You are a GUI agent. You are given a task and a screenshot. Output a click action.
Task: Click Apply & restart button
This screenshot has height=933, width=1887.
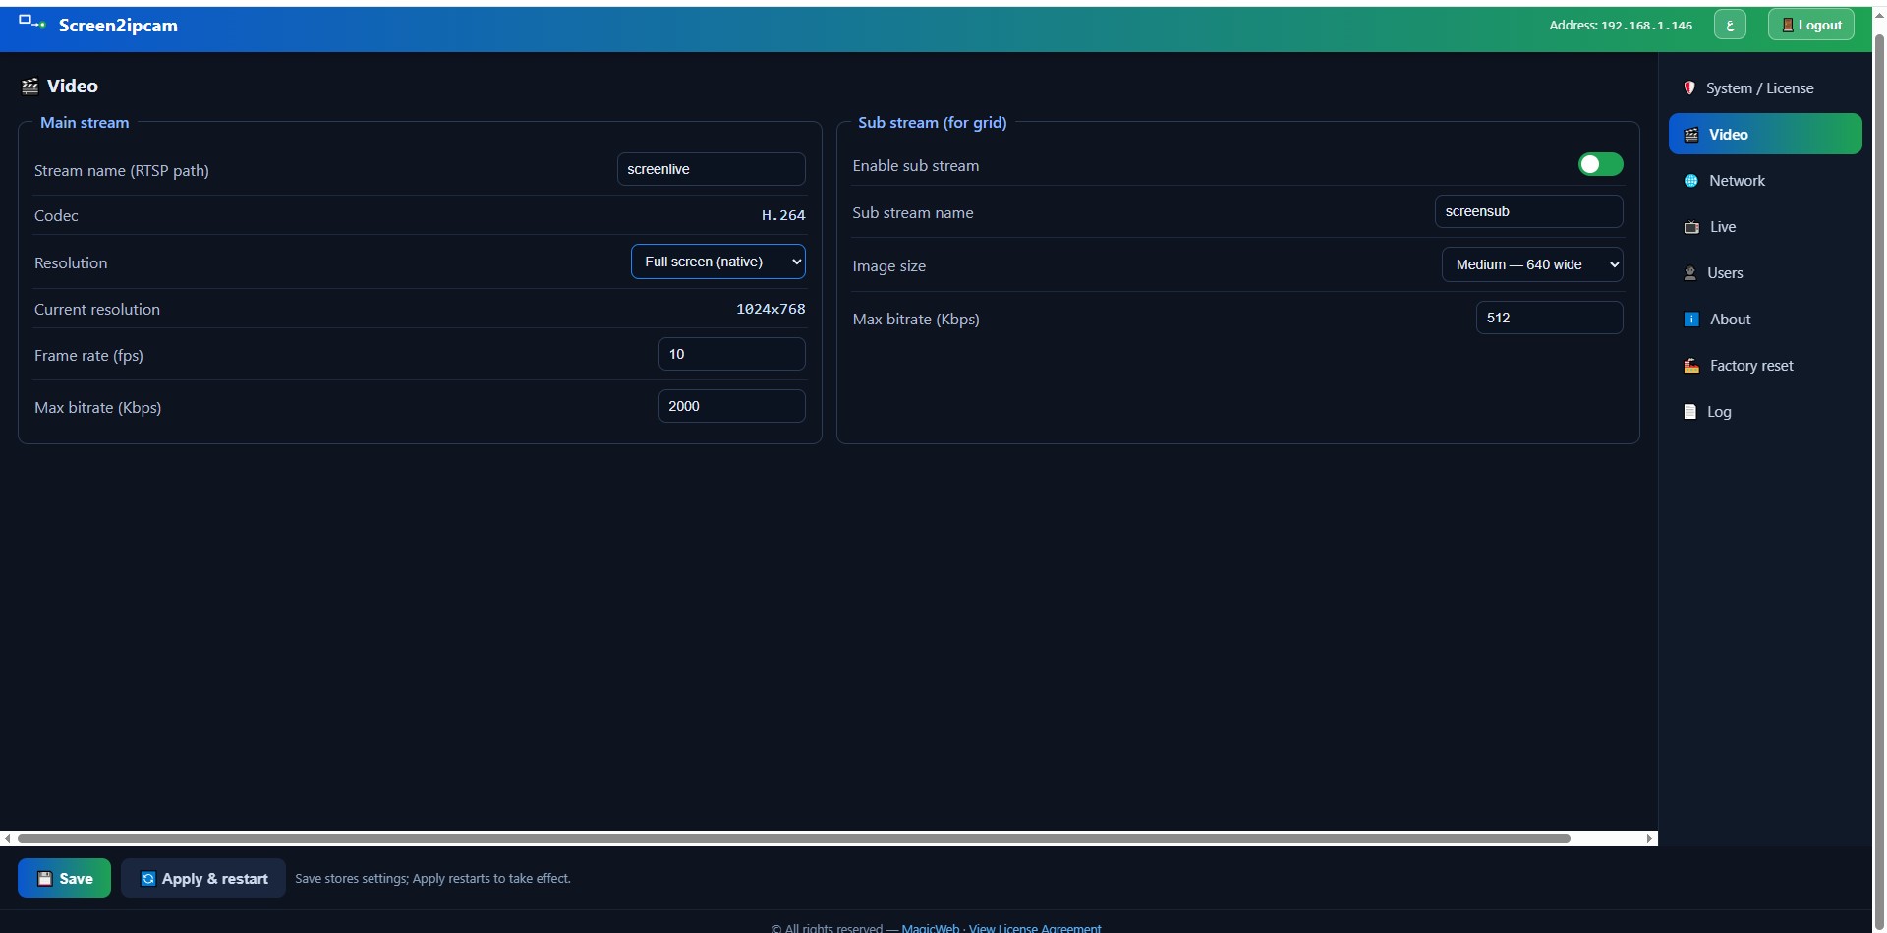[203, 878]
